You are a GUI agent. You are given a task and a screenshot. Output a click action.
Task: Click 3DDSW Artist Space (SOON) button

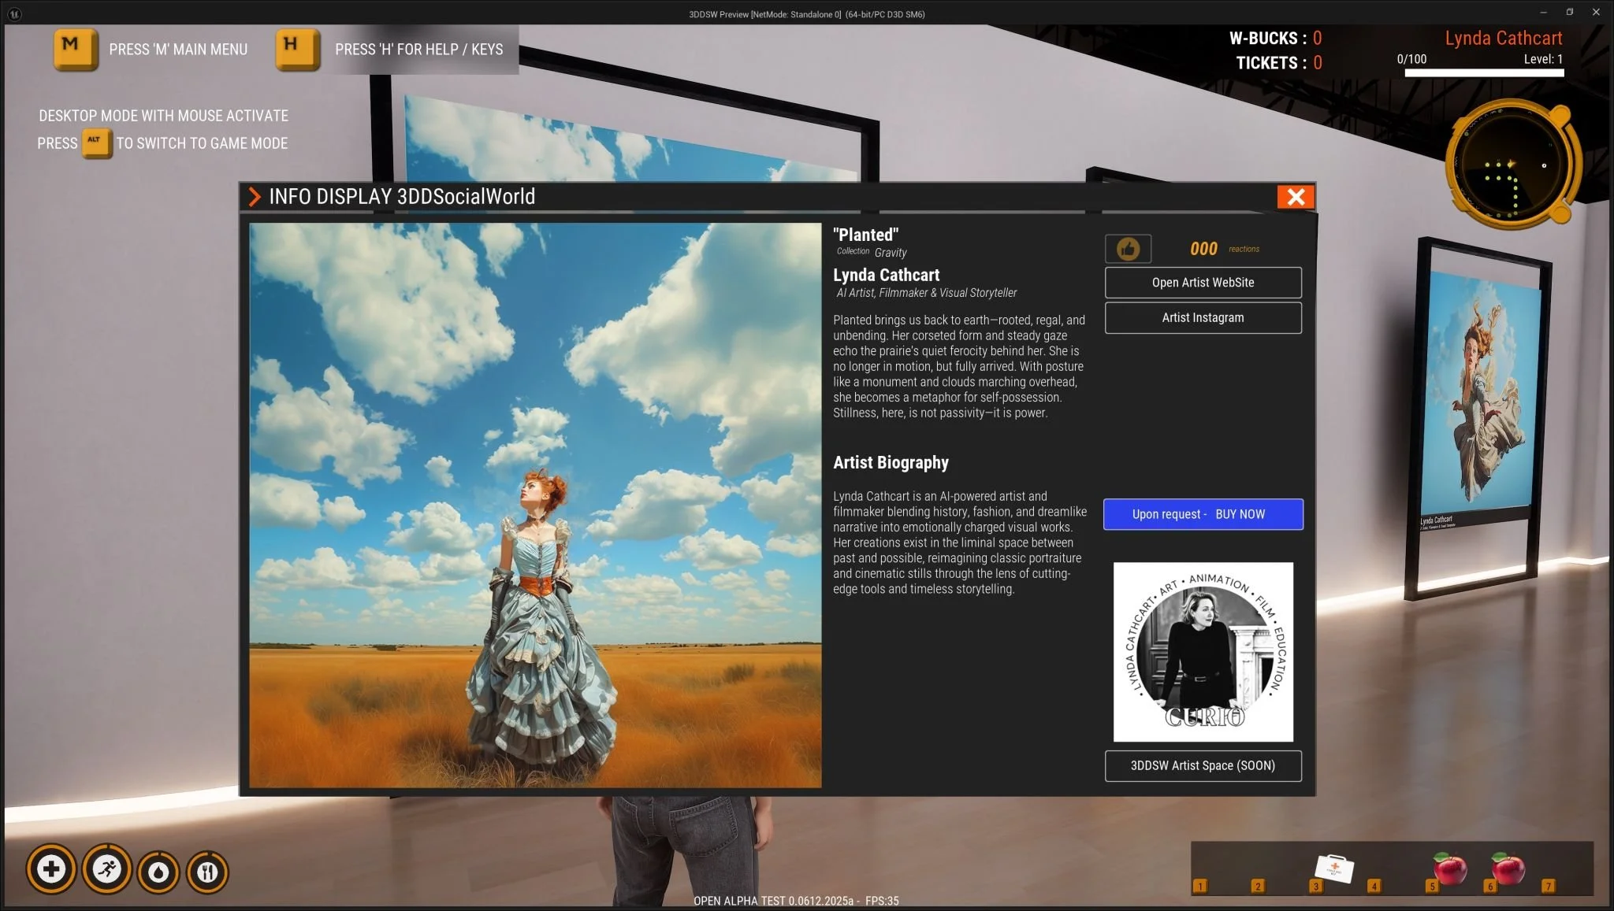click(x=1203, y=765)
